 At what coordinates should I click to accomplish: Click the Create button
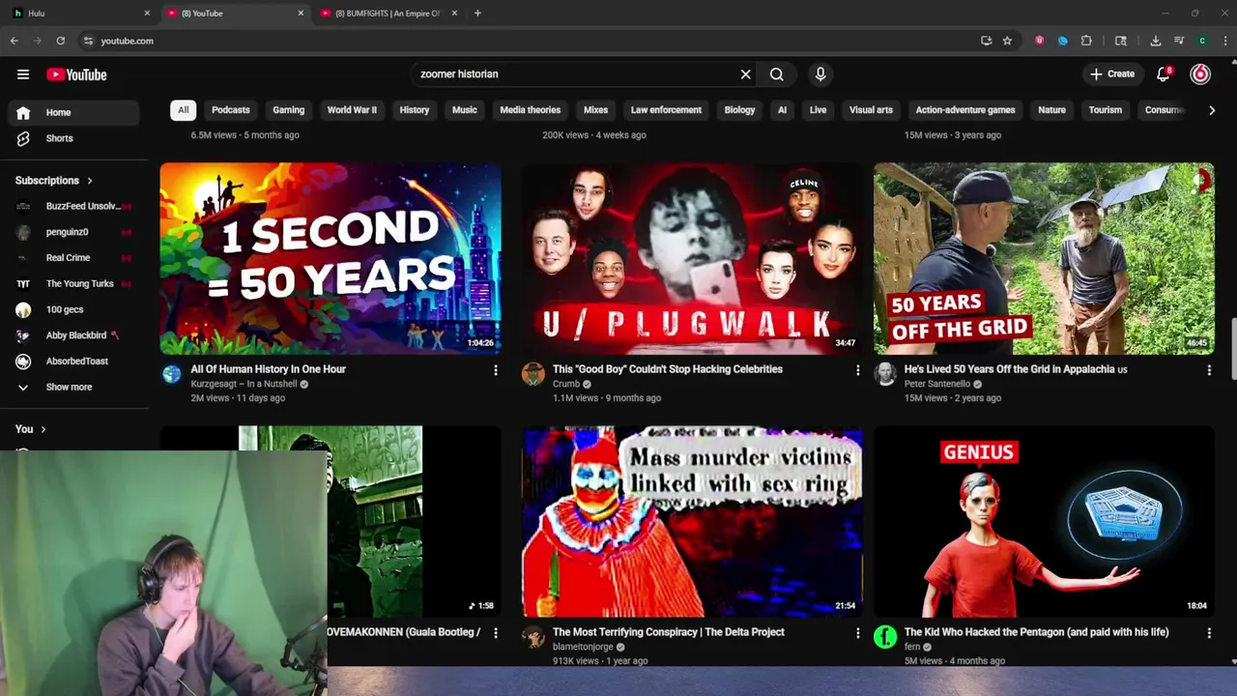tap(1112, 74)
